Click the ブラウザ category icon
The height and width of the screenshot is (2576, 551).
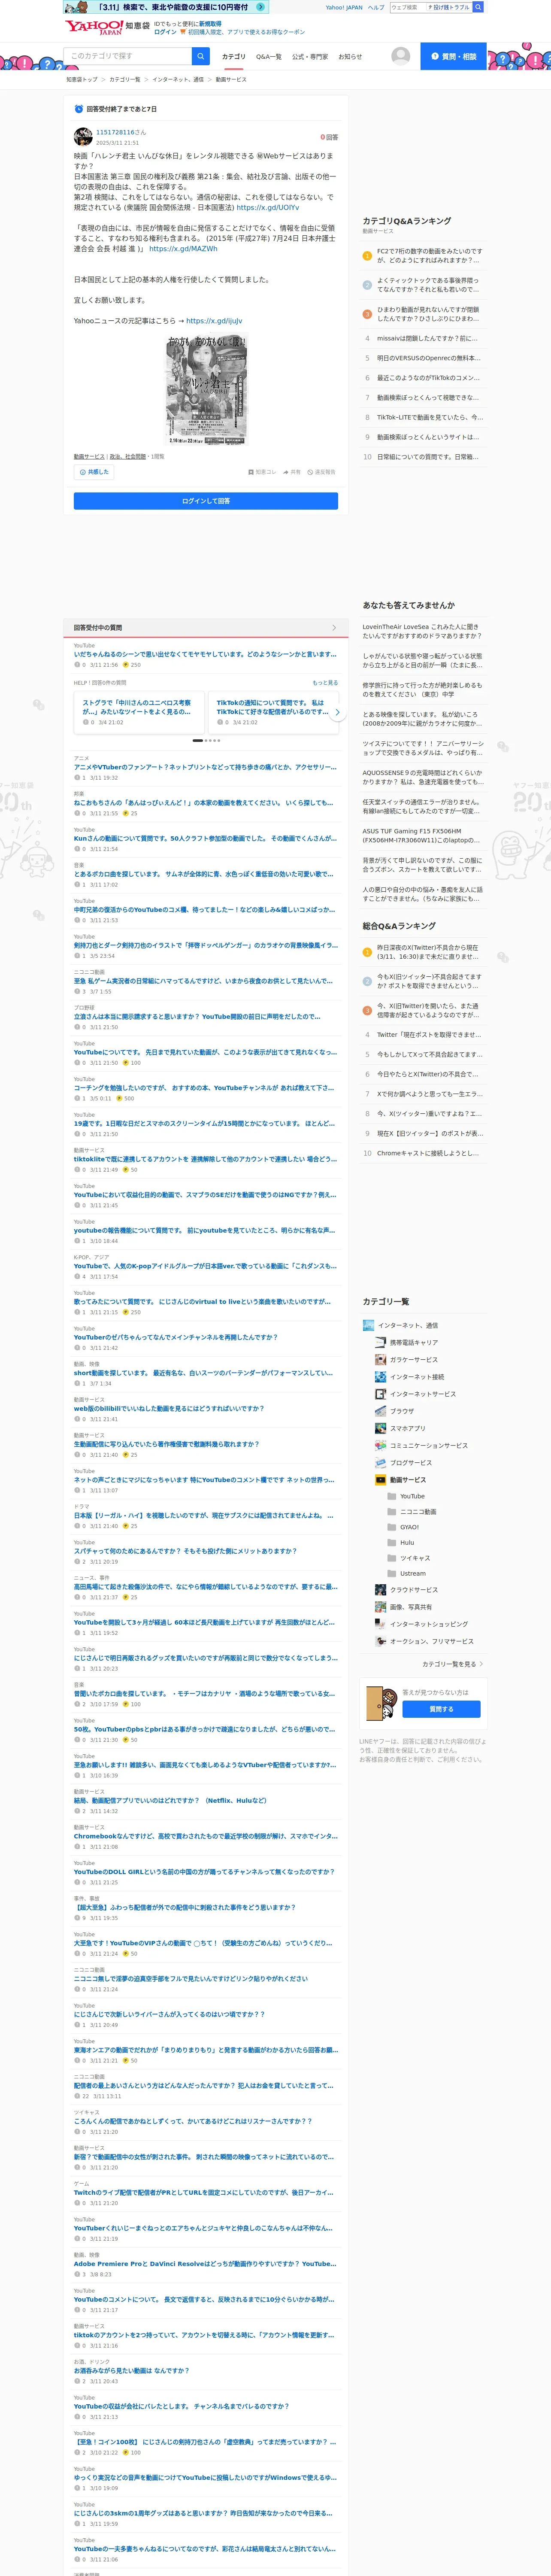pos(381,1411)
